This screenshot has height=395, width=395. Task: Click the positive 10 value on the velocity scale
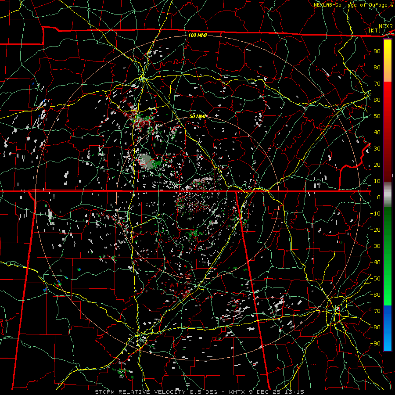tap(377, 181)
